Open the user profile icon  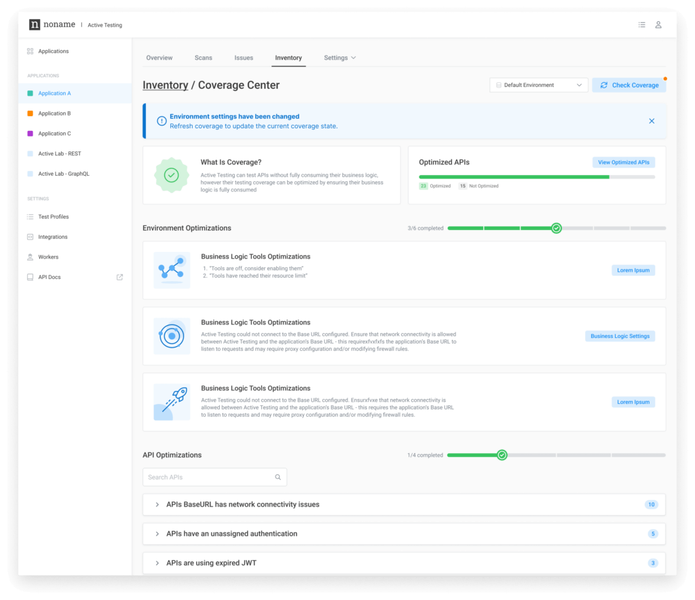(658, 25)
